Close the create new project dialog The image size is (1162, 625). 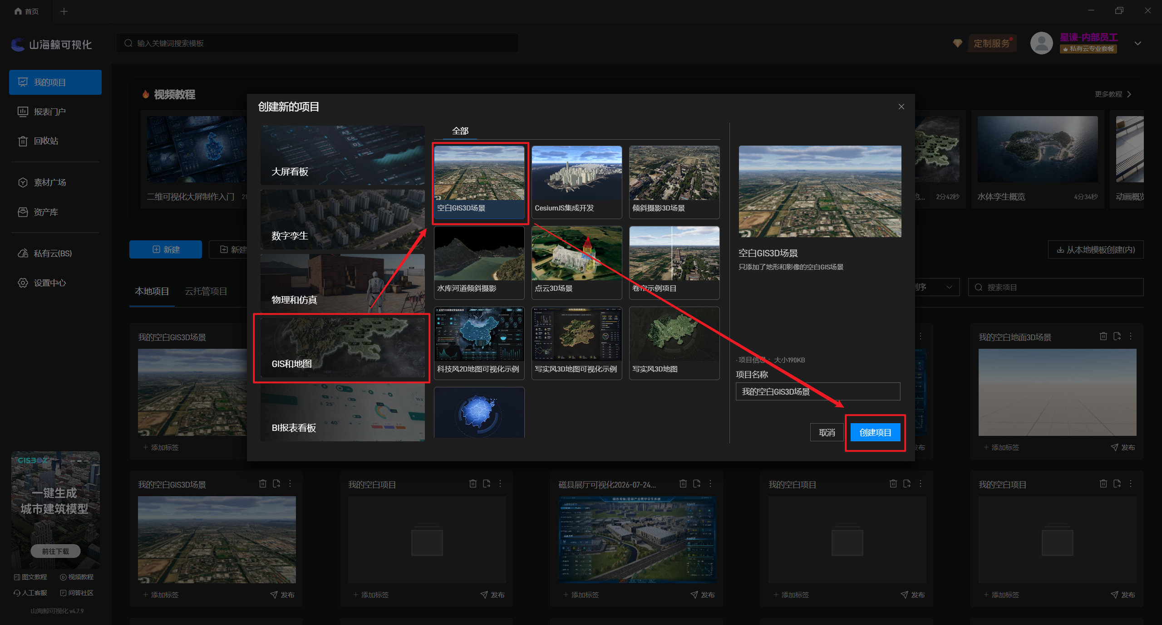pyautogui.click(x=901, y=107)
